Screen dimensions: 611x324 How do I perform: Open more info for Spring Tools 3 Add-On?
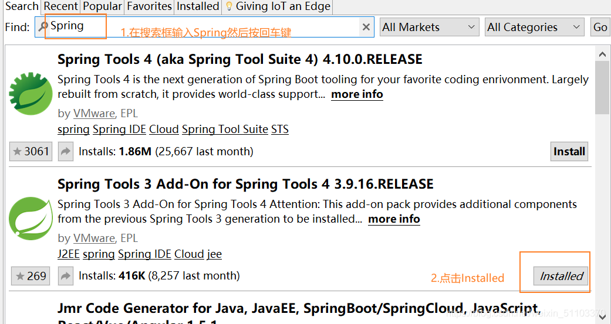pos(394,219)
